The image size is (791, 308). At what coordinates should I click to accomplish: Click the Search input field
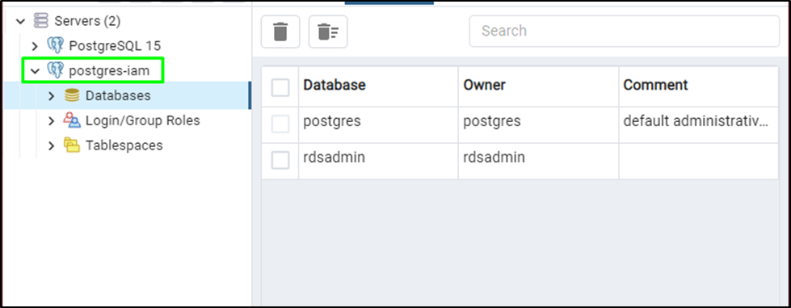(x=625, y=32)
